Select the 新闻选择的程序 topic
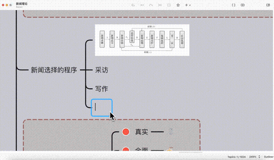The height and width of the screenshot is (160, 274). click(x=54, y=70)
